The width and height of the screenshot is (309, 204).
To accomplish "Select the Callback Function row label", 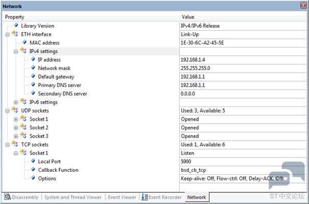I will [x=58, y=170].
